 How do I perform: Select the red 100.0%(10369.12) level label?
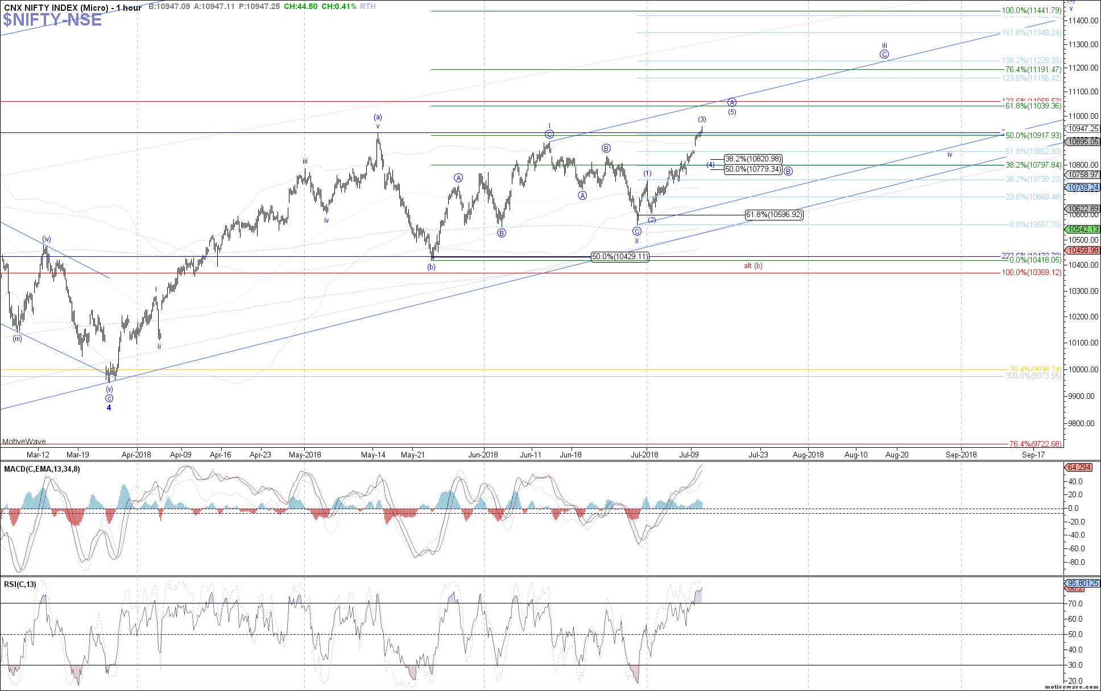[1031, 272]
